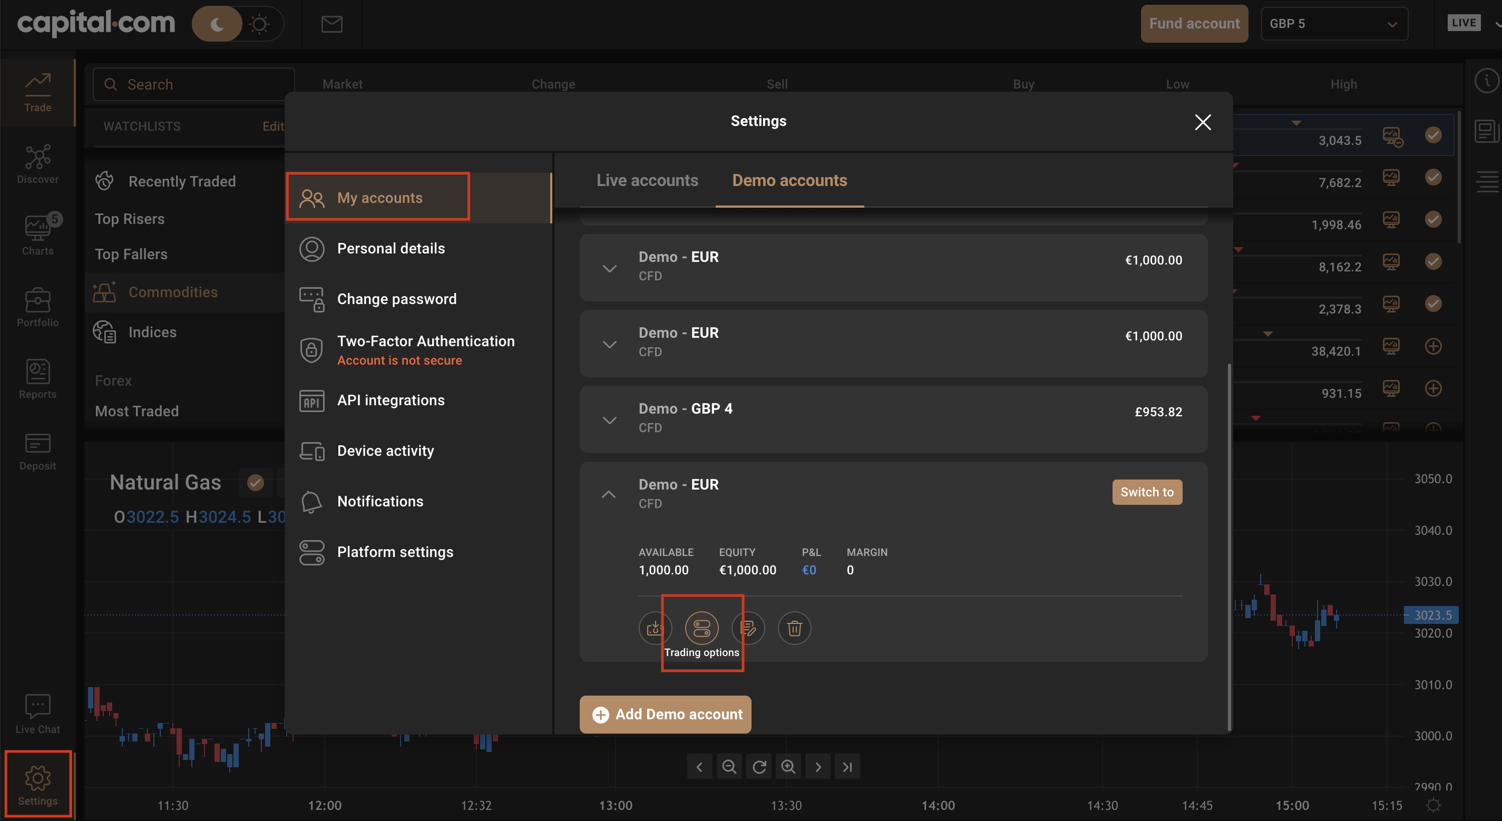Open Reports in the left sidebar
This screenshot has height=821, width=1502.
[37, 379]
